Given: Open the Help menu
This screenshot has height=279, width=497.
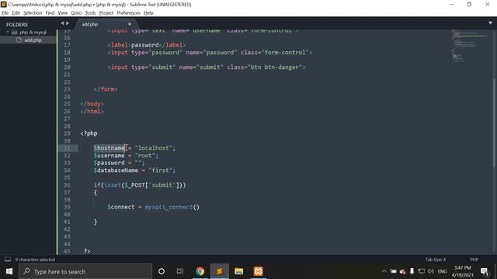Looking at the screenshot, I should [148, 13].
